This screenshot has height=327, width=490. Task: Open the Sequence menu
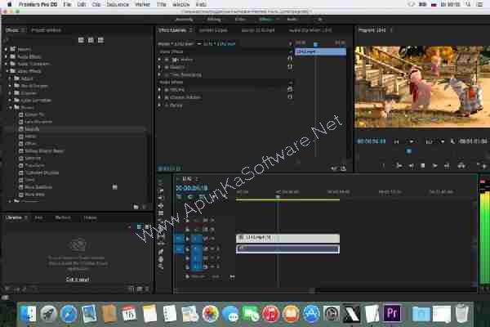118,4
